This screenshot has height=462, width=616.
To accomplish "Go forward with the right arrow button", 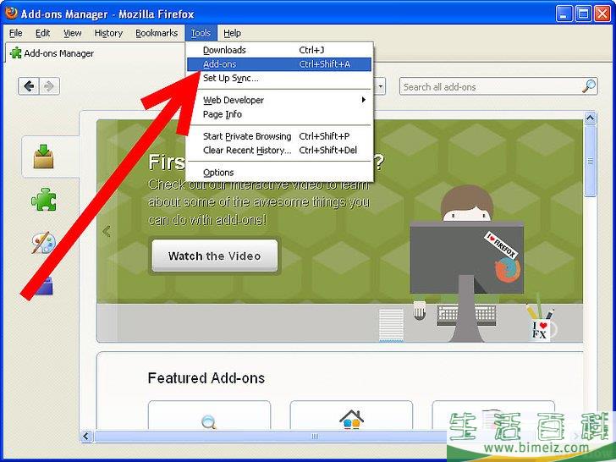I will pos(49,86).
